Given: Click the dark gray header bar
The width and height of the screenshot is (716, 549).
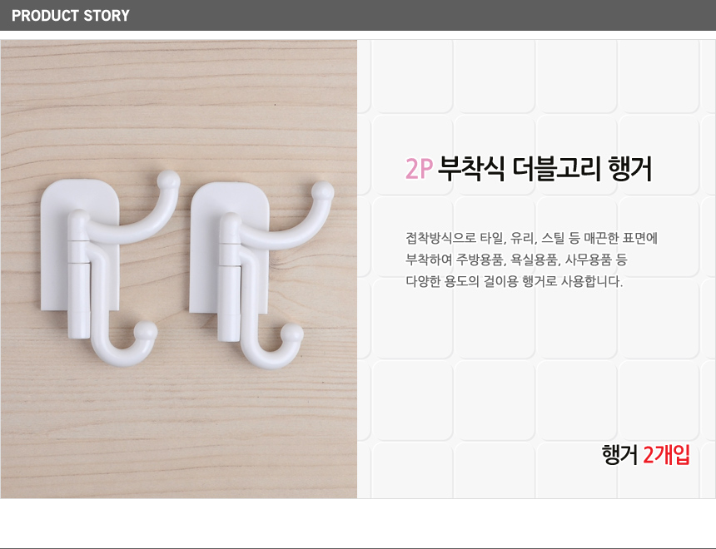Looking at the screenshot, I should coord(358,15).
